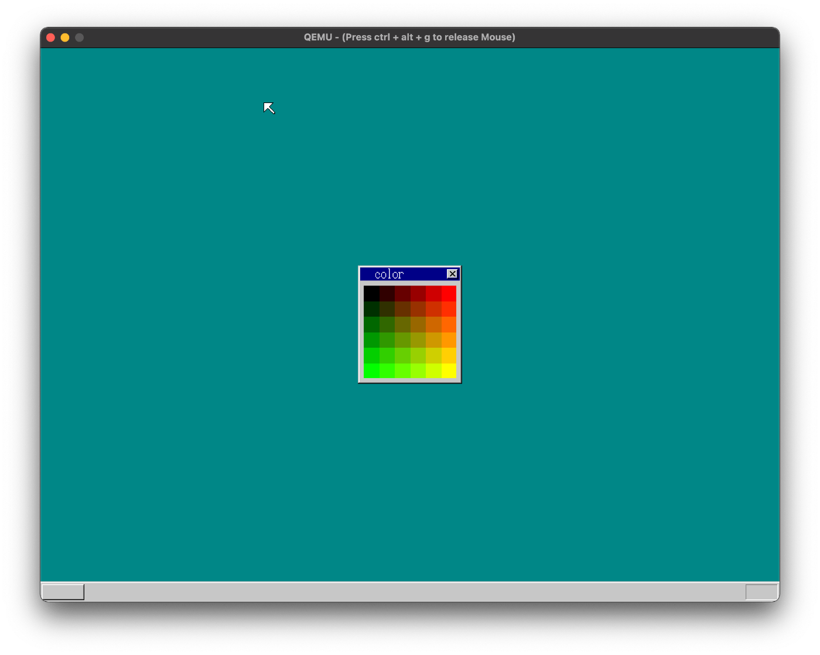Viewport: 820px width, 655px height.
Task: Select the brown swatch third in the second row
Action: coord(402,309)
